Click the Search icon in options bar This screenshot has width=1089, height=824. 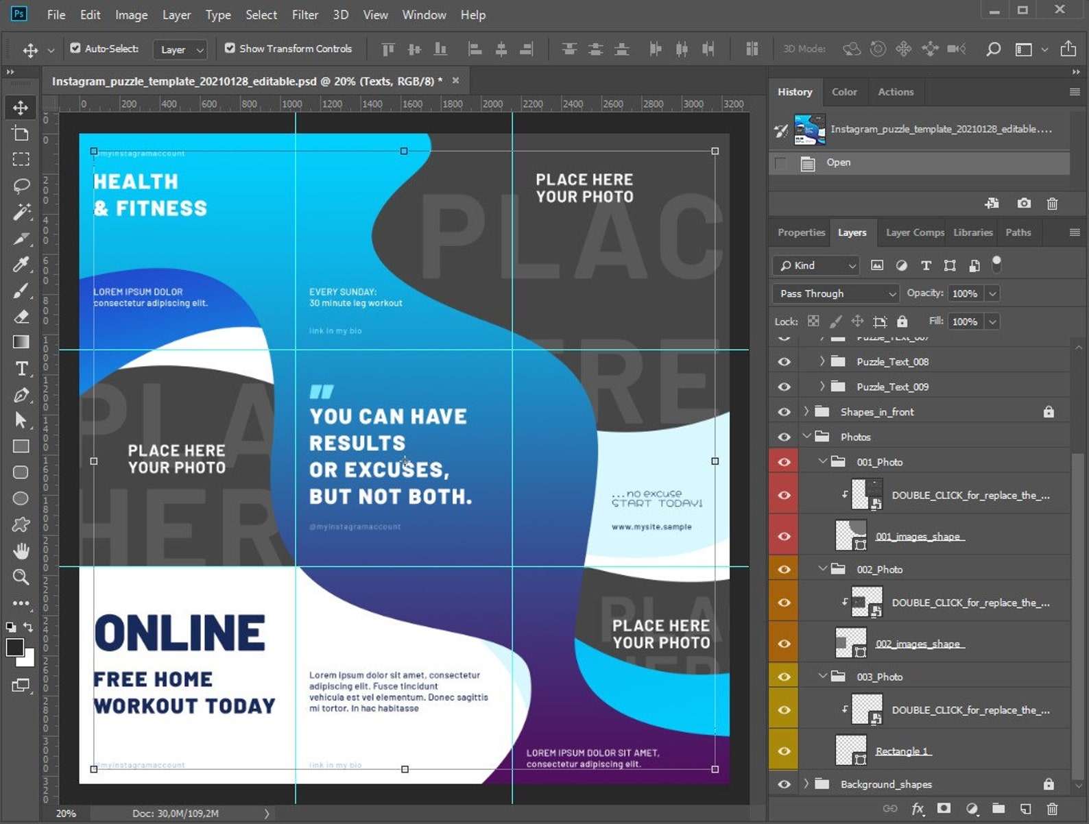pyautogui.click(x=992, y=49)
